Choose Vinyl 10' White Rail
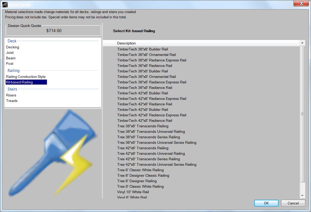Image resolution: width=311 pixels, height=212 pixels. click(x=133, y=192)
